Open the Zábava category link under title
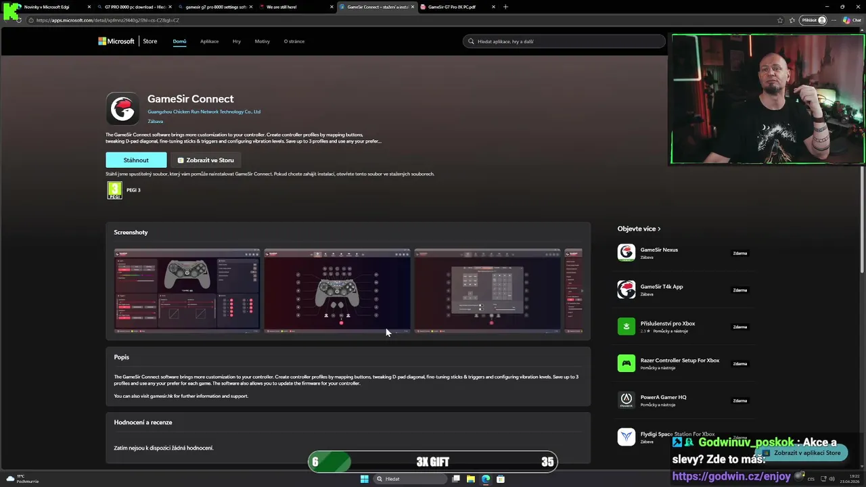The image size is (866, 487). coord(155,122)
